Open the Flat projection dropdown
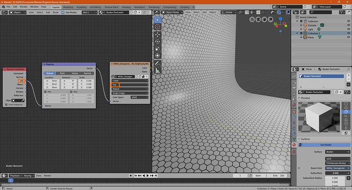The width and height of the screenshot is (352, 190). (130, 85)
